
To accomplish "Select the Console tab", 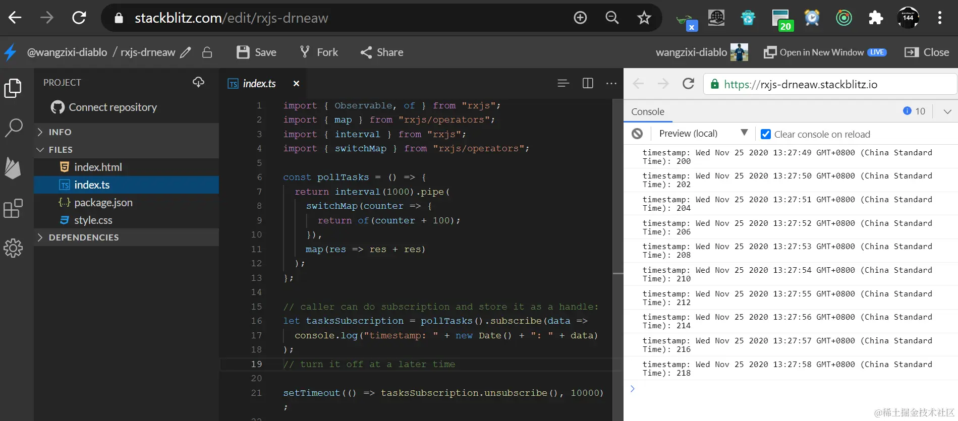I will [x=648, y=112].
